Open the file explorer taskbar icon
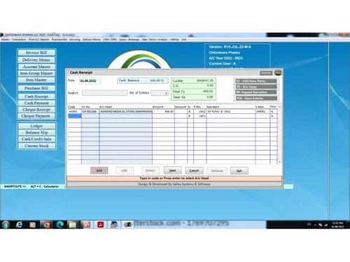 (x=73, y=225)
